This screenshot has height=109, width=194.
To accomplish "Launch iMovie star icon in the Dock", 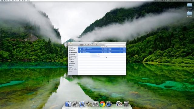I will pos(89,104).
